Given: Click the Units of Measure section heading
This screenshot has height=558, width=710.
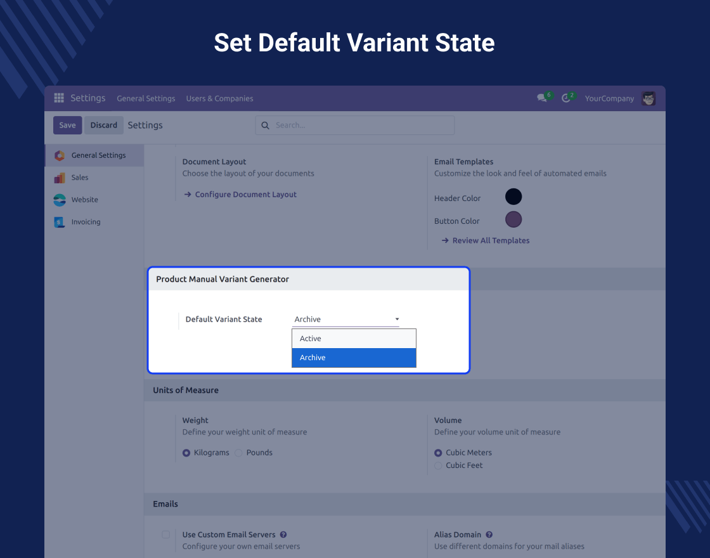Looking at the screenshot, I should (x=186, y=390).
